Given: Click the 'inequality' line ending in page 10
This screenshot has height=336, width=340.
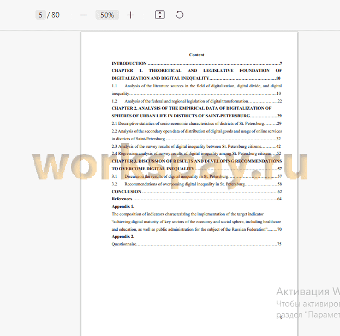Looking at the screenshot, I should [196, 93].
